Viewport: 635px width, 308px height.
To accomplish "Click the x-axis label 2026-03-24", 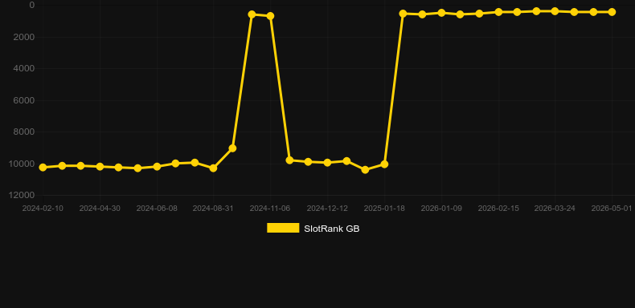I will click(555, 209).
